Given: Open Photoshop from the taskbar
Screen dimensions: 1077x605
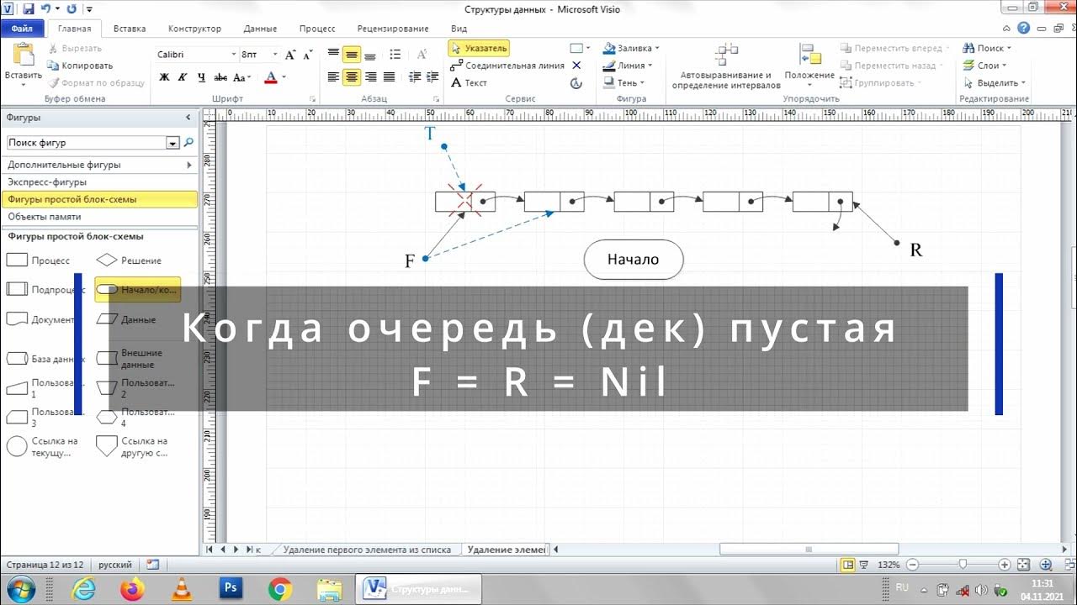Looking at the screenshot, I should [x=231, y=589].
